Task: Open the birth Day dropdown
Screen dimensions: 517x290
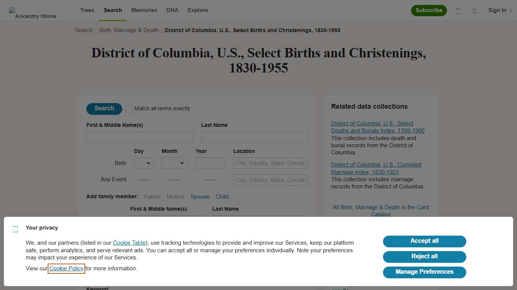Action: 144,163
